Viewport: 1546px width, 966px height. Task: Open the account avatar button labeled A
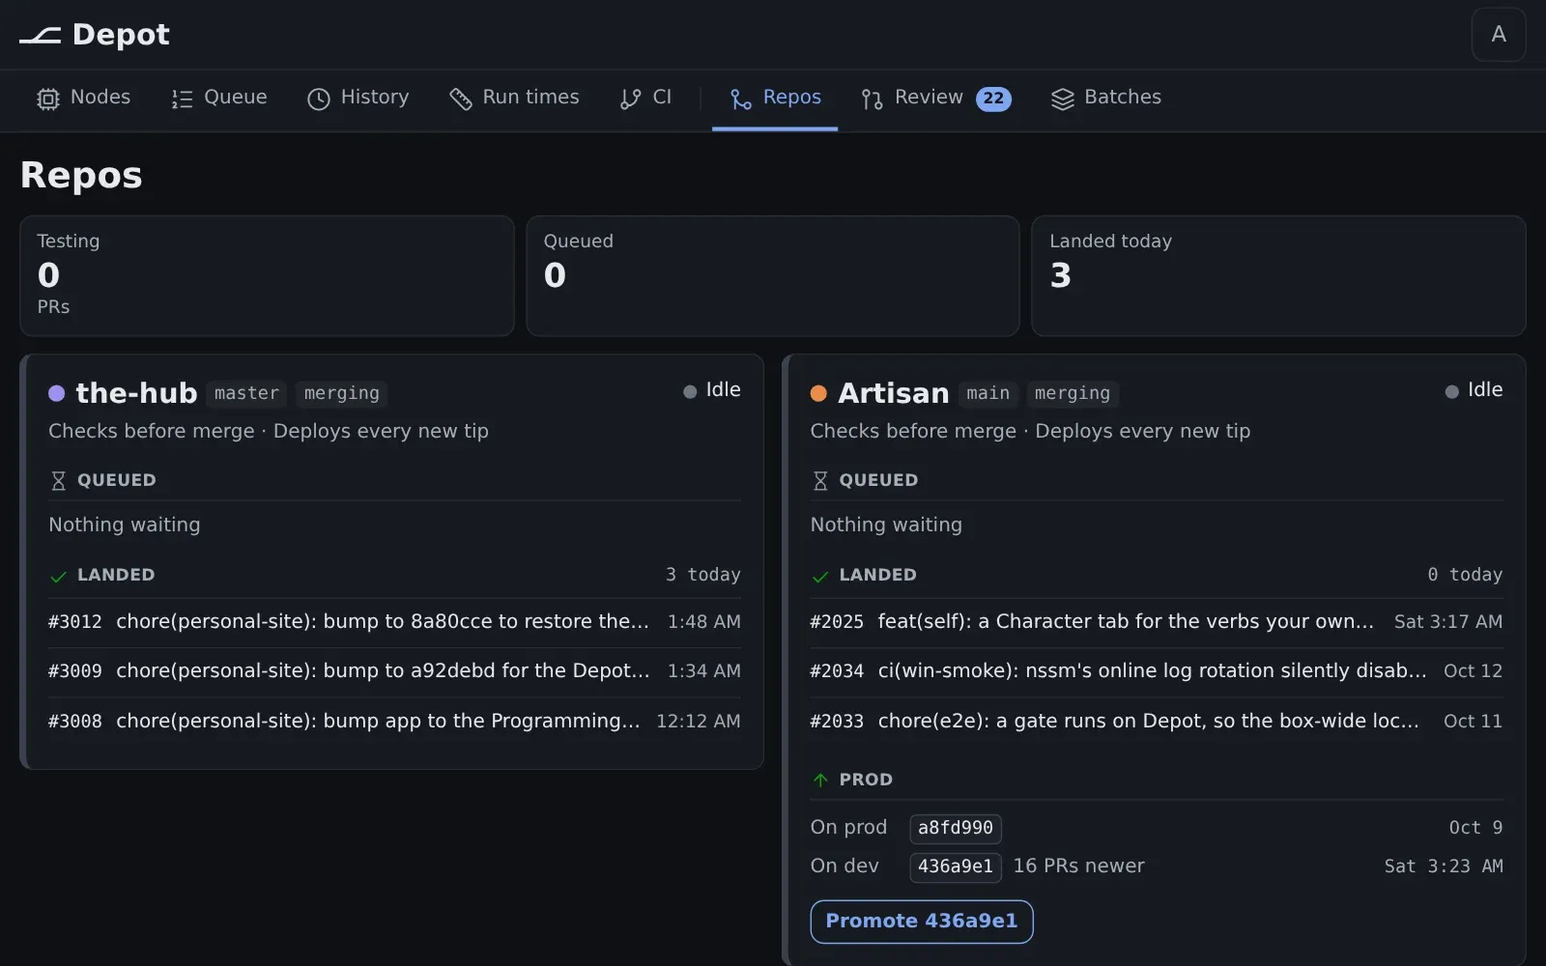[x=1499, y=35]
